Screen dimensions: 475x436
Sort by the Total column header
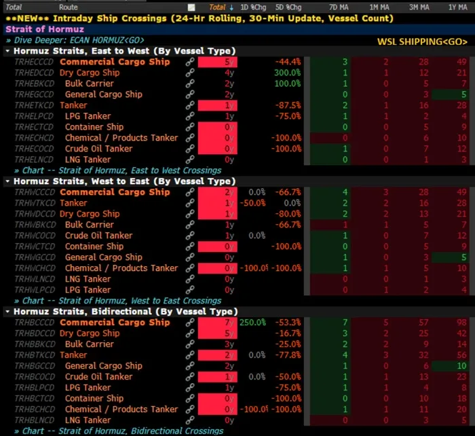(x=218, y=7)
